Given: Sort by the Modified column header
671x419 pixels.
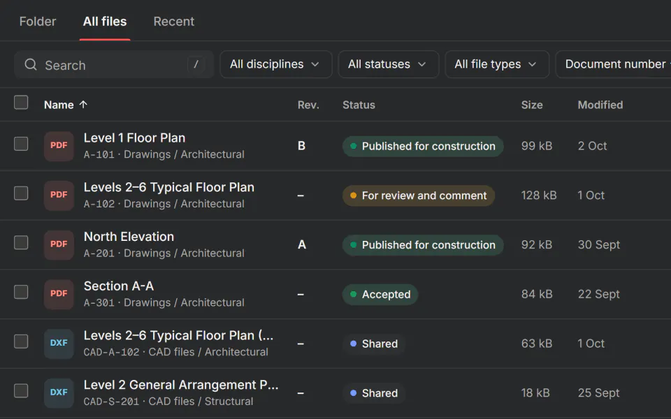Looking at the screenshot, I should pos(600,105).
